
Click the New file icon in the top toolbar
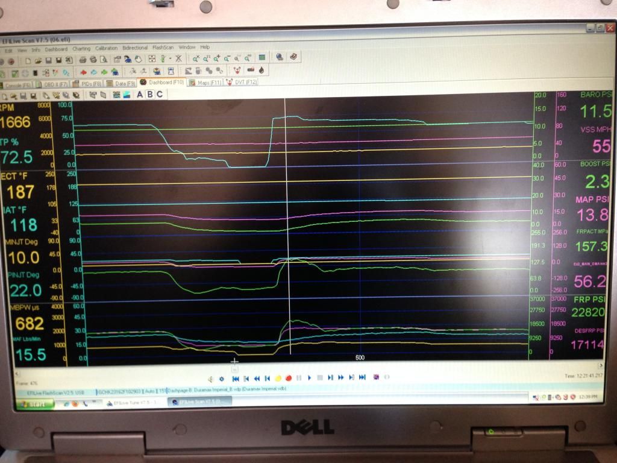[x=28, y=61]
